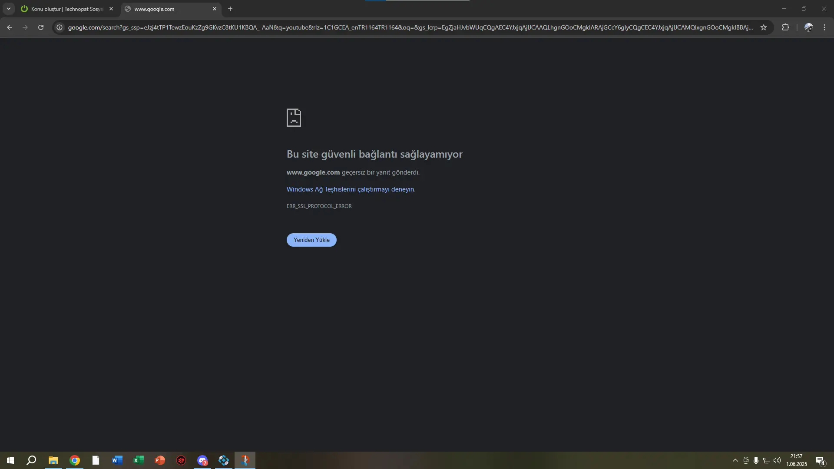Click the microphone tray icon
The height and width of the screenshot is (469, 834).
756,460
